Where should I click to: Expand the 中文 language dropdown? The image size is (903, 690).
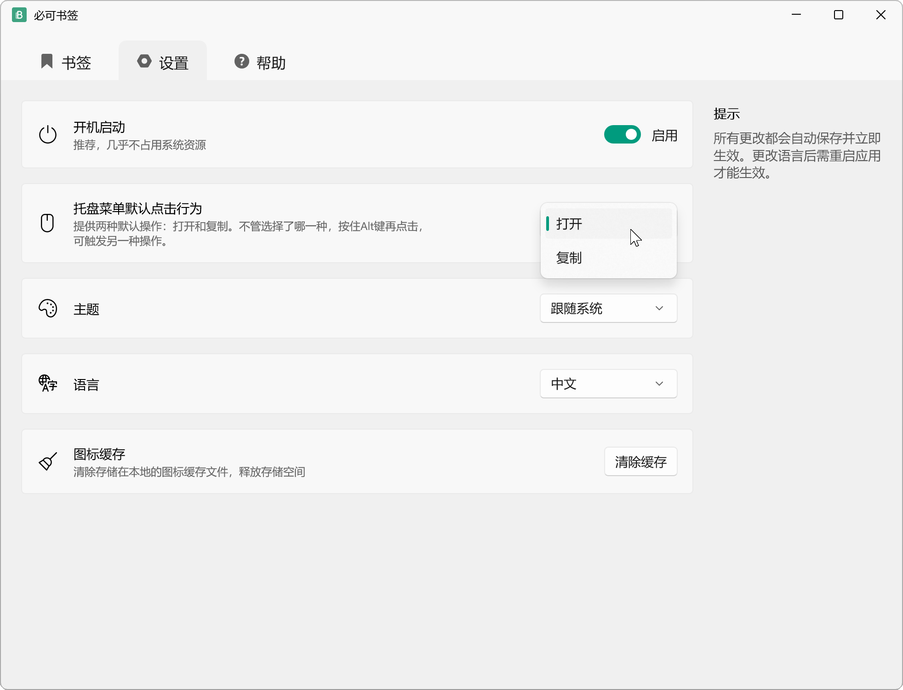pyautogui.click(x=608, y=384)
